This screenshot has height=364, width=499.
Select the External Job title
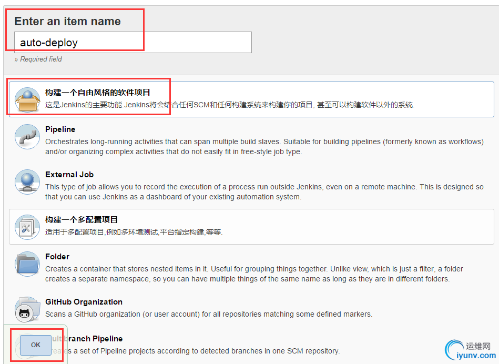click(69, 175)
